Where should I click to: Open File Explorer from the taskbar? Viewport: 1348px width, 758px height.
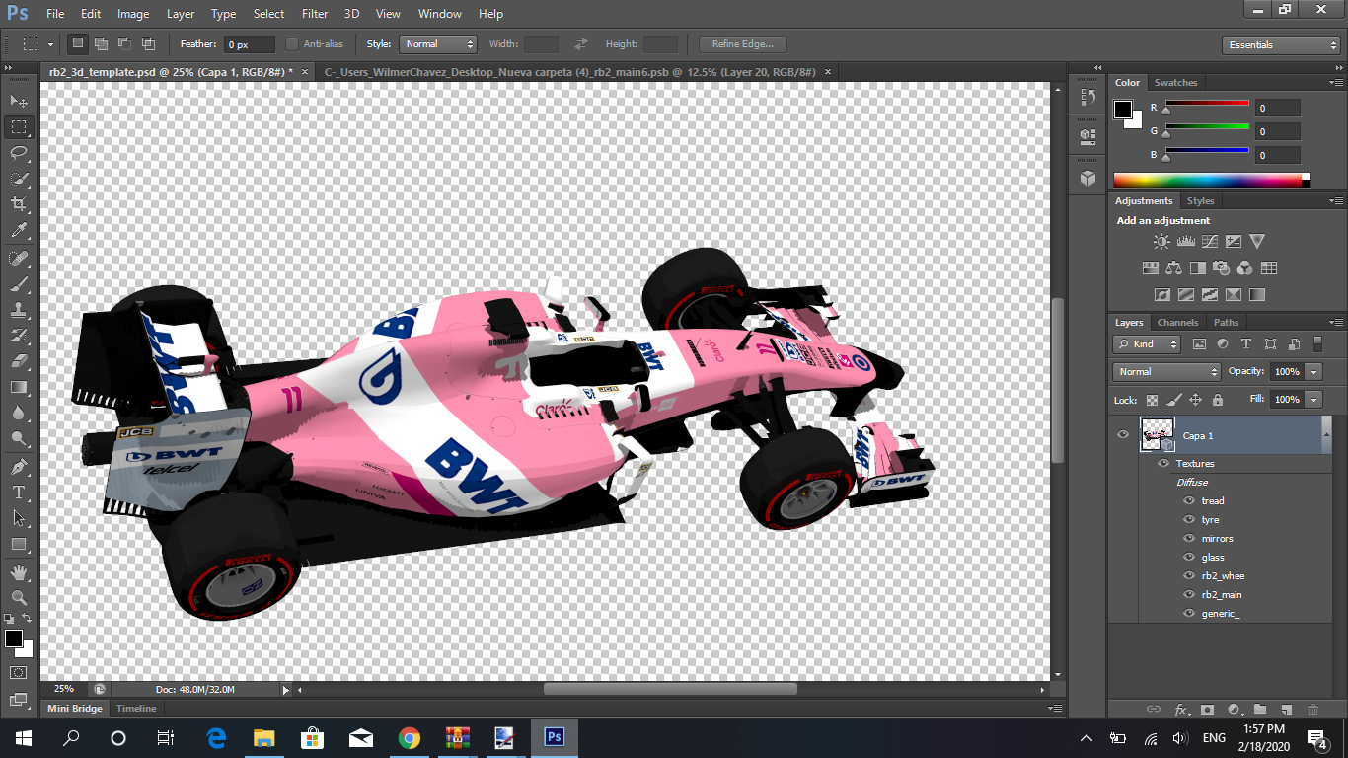tap(263, 737)
